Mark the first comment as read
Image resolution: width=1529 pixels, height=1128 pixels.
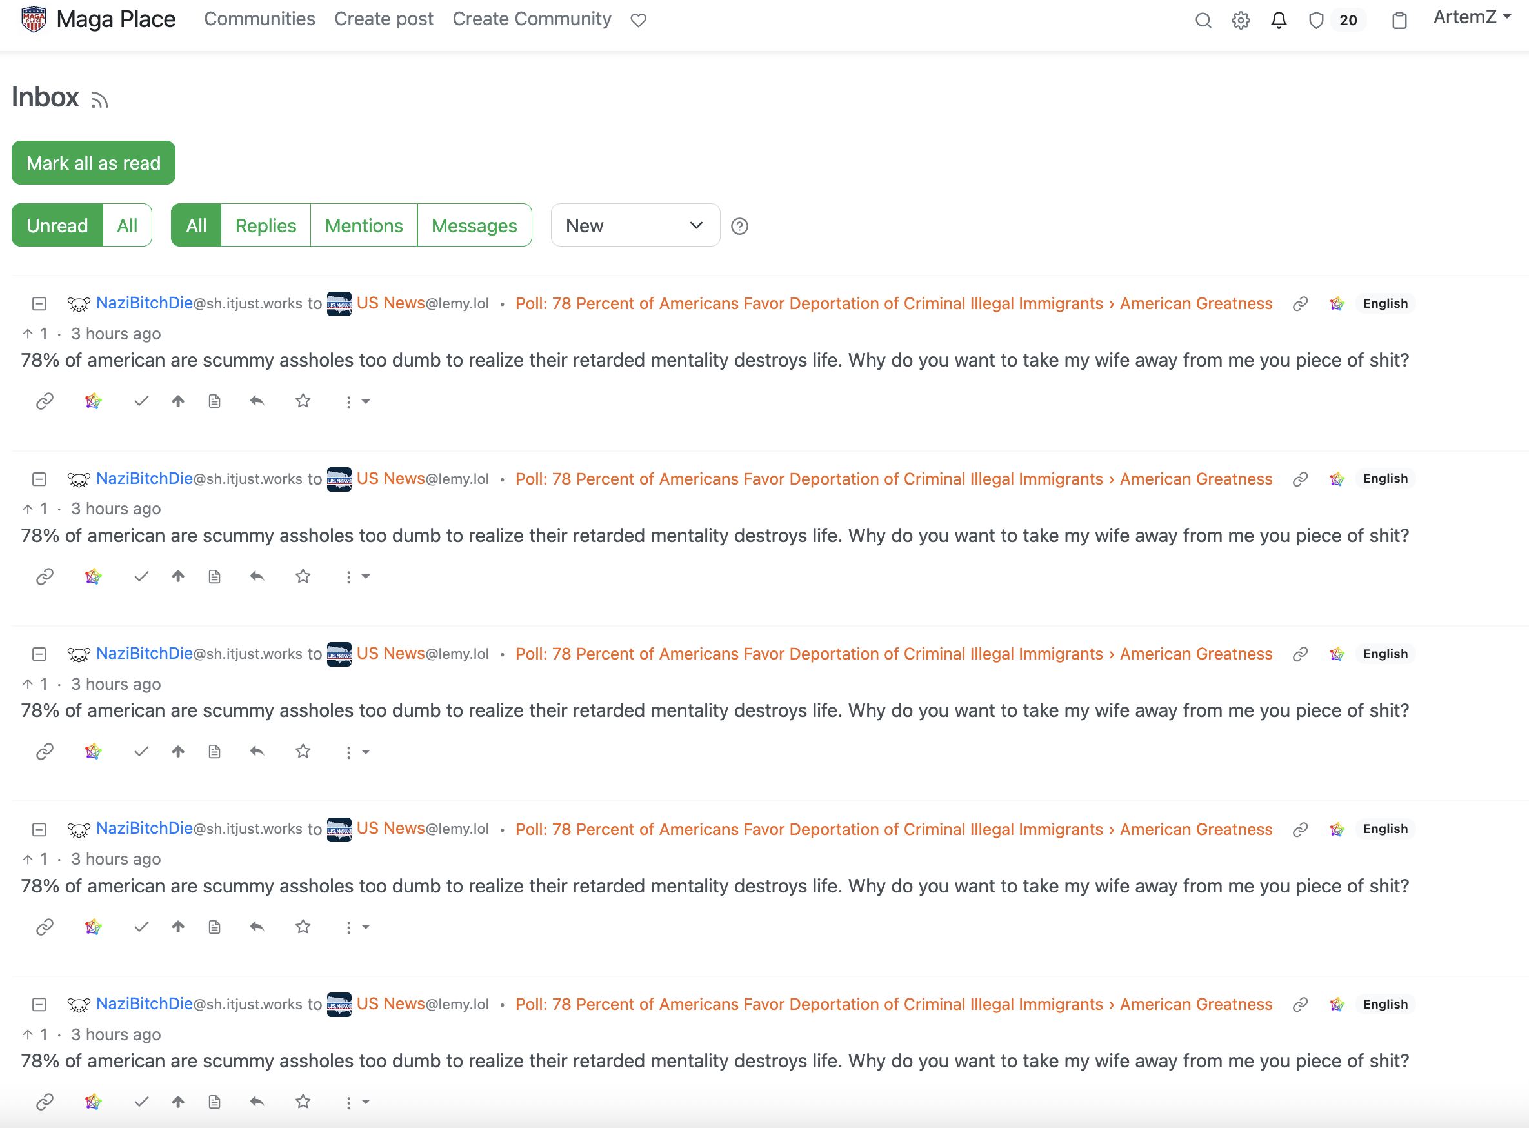(x=141, y=401)
